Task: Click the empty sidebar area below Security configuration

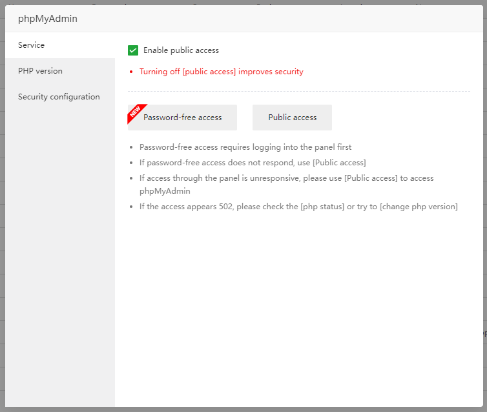Action: 60,258
